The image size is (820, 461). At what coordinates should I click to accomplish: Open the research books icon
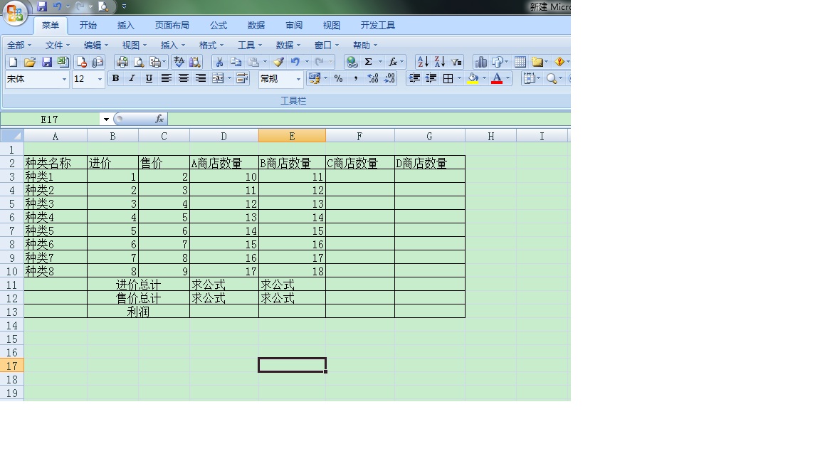195,62
